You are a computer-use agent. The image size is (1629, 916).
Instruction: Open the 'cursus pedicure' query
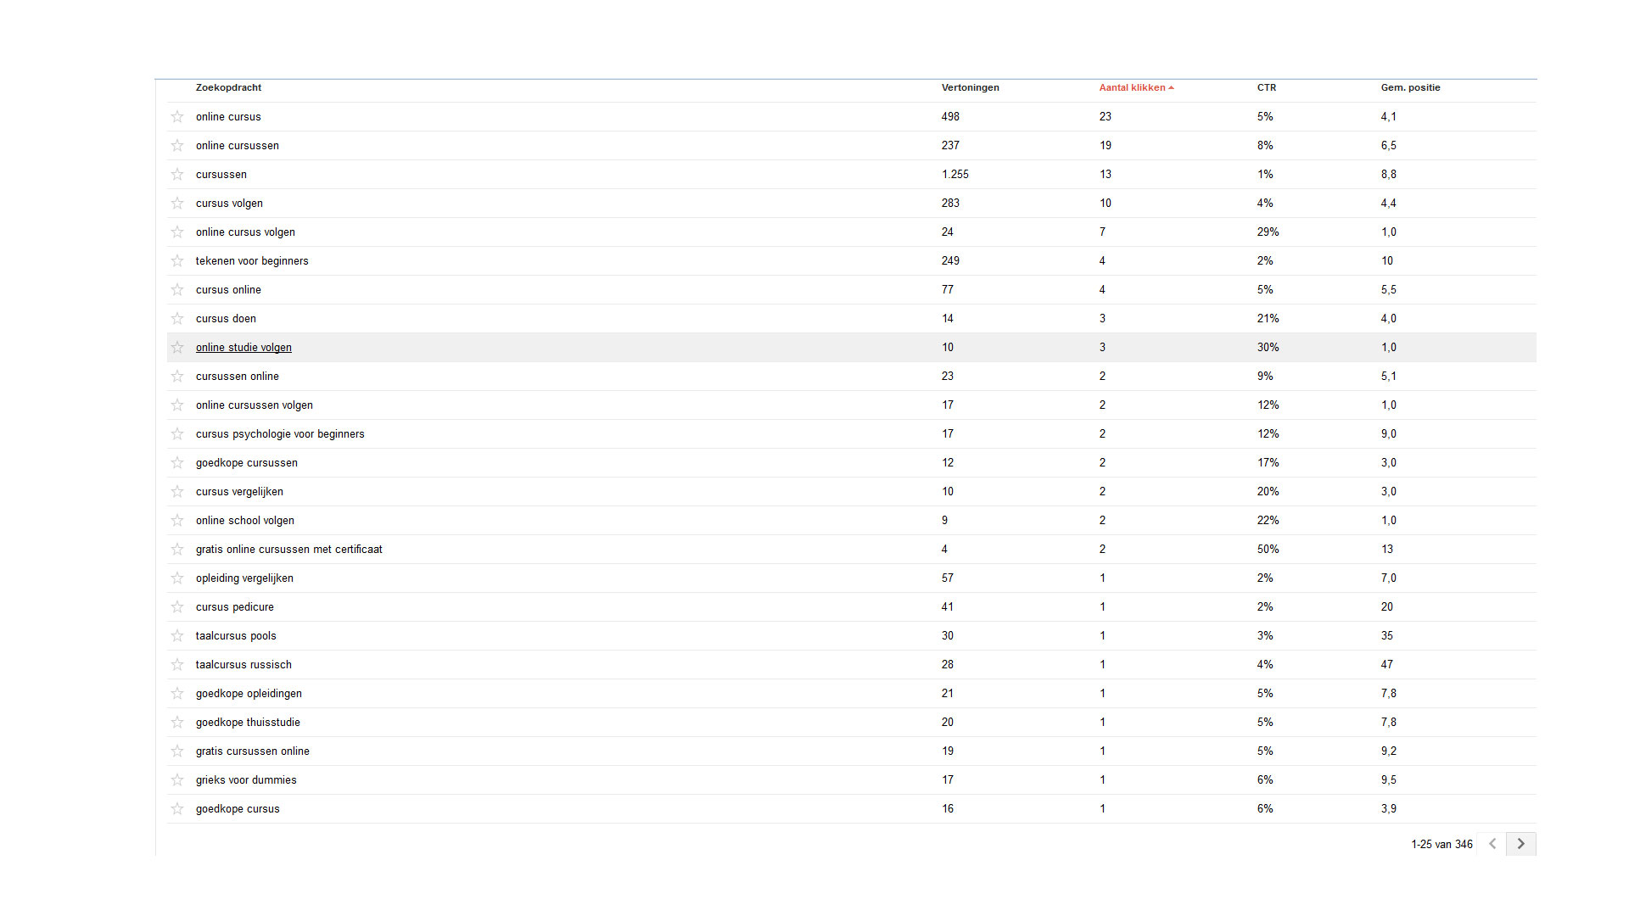pos(235,607)
